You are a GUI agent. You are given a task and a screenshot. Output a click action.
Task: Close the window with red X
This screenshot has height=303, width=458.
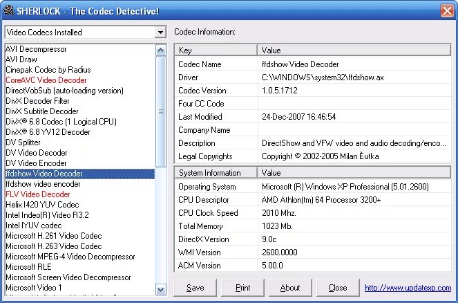click(447, 11)
